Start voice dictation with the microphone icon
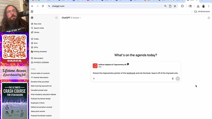The height and width of the screenshot is (119, 212). pos(173,79)
